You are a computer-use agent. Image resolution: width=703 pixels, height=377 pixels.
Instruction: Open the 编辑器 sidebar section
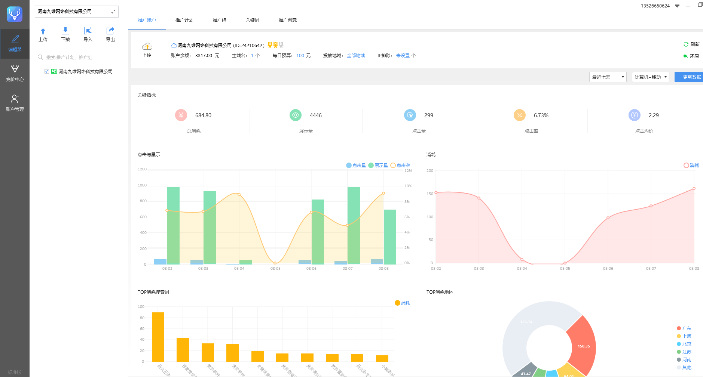15,43
